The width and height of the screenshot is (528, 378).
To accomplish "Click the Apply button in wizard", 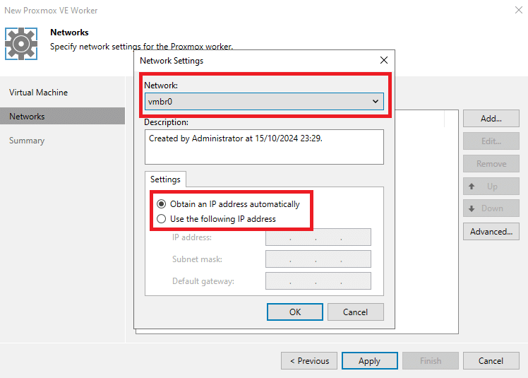I will click(369, 361).
